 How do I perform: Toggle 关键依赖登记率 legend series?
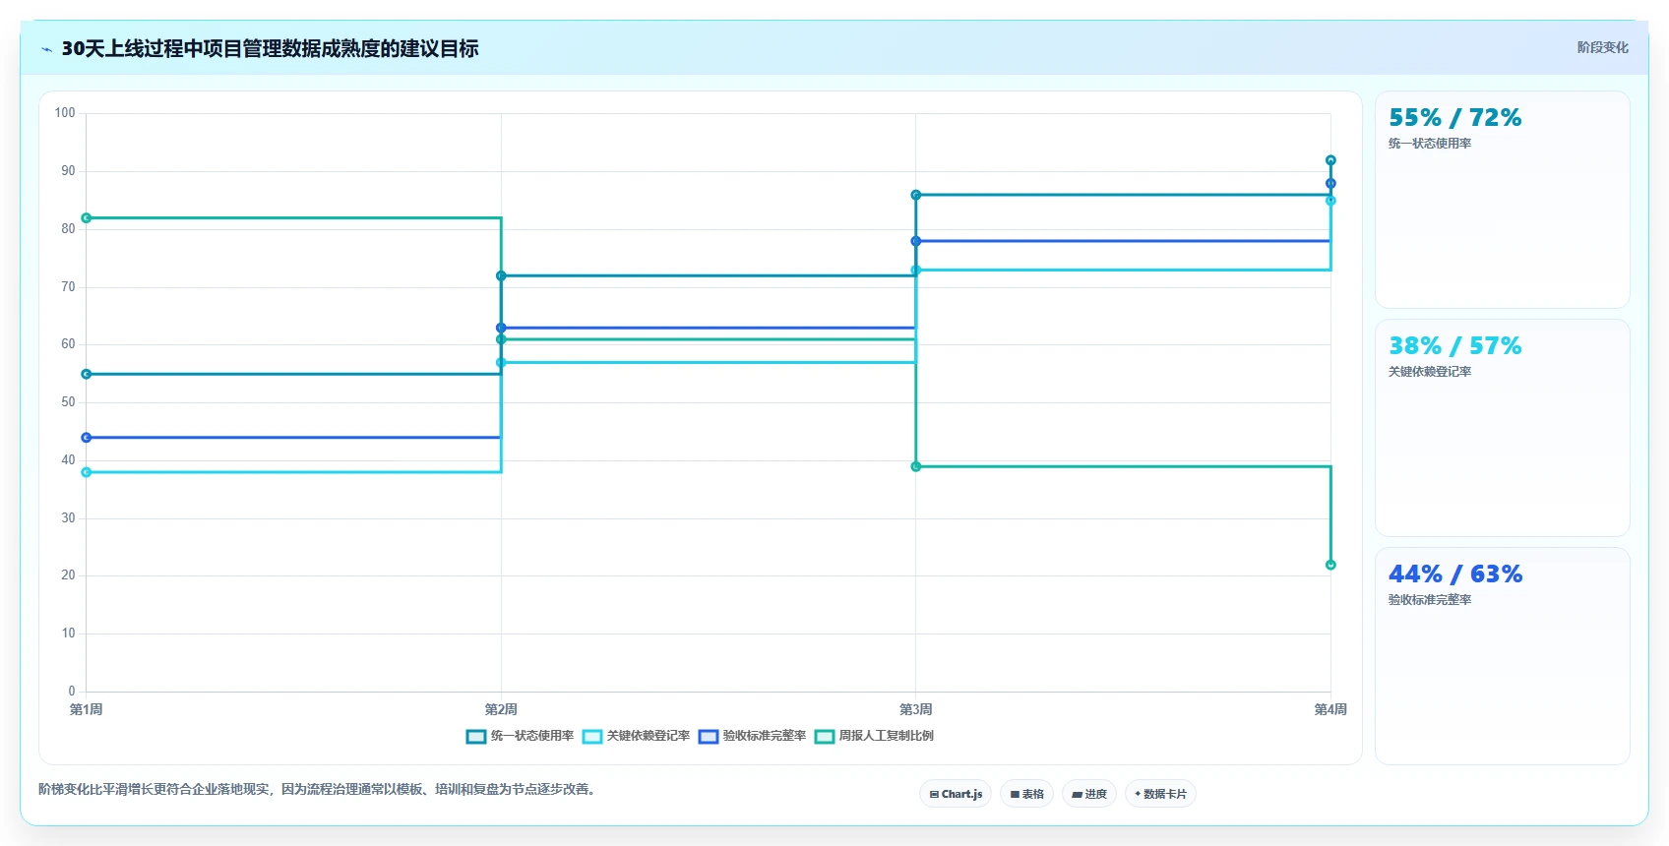click(636, 736)
